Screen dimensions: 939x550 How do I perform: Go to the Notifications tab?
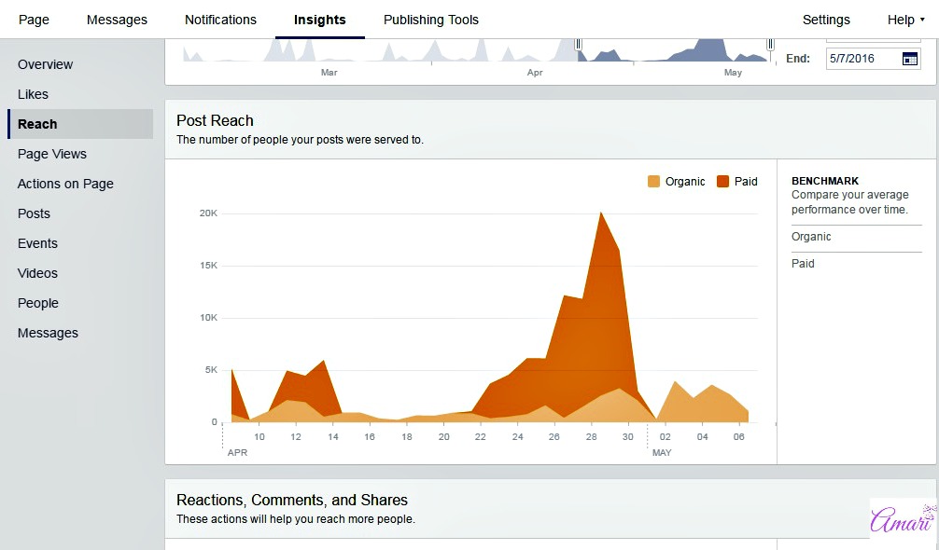coord(220,20)
